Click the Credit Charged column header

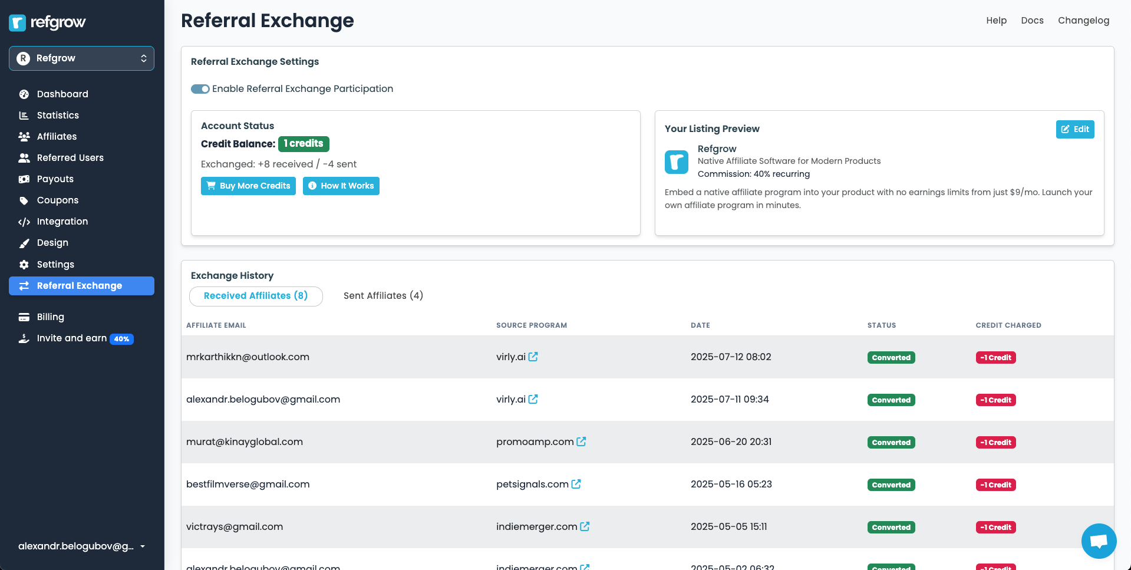coord(1008,325)
